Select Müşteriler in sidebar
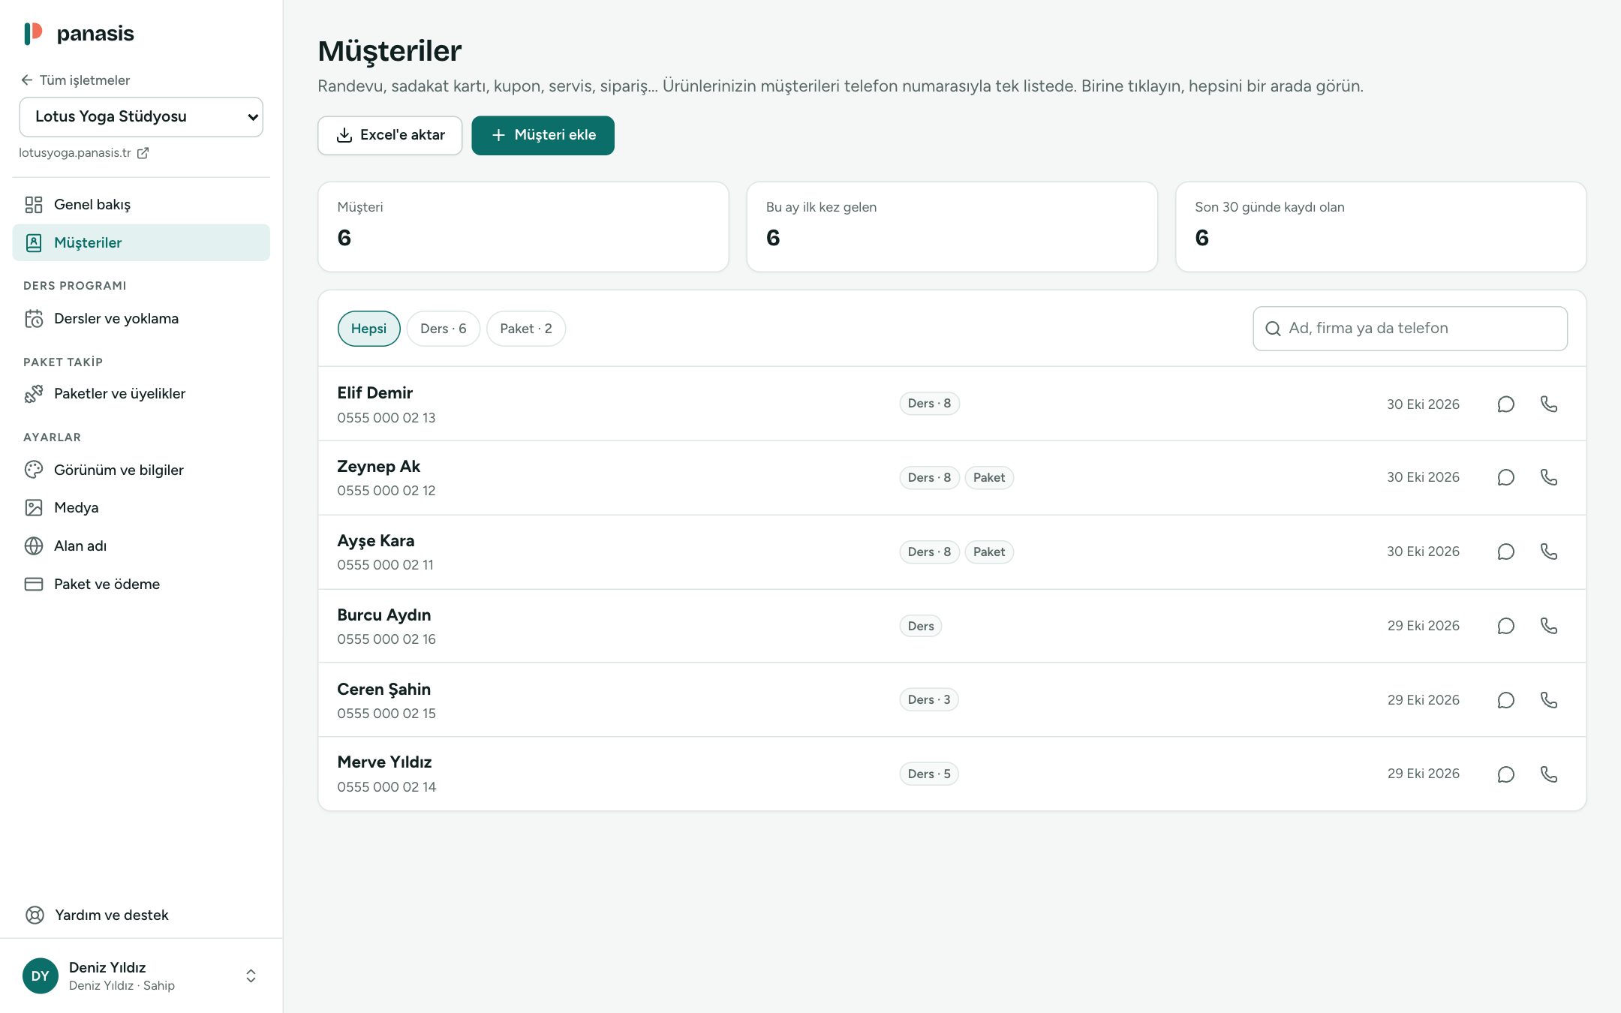 pyautogui.click(x=141, y=242)
